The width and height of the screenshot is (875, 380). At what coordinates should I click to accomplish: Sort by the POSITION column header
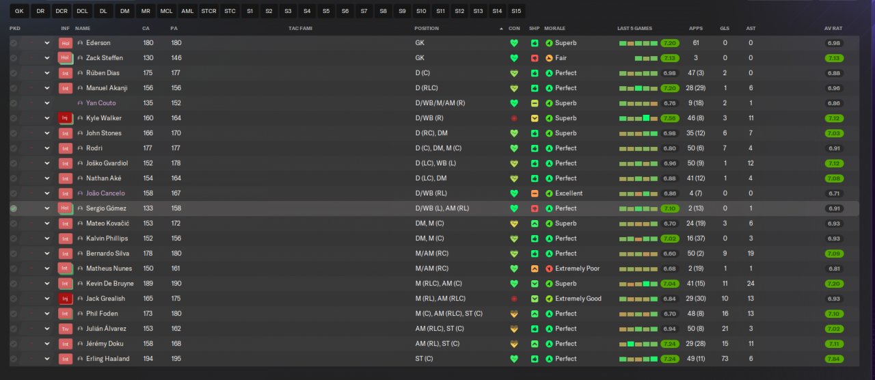point(427,29)
